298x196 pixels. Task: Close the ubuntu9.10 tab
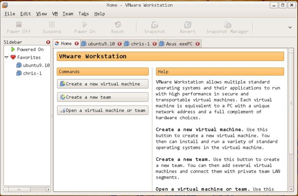point(120,44)
